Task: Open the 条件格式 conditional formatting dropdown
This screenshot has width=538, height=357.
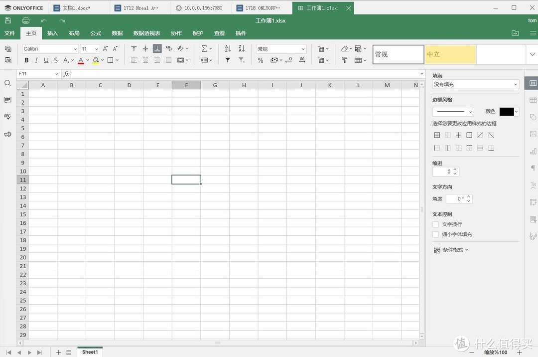Action: click(x=451, y=250)
